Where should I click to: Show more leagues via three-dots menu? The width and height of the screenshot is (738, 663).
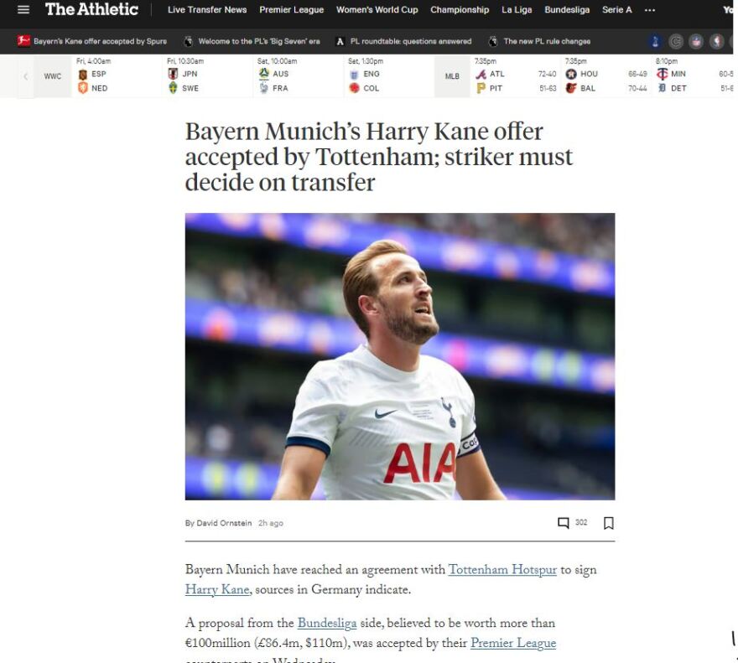[x=649, y=10]
